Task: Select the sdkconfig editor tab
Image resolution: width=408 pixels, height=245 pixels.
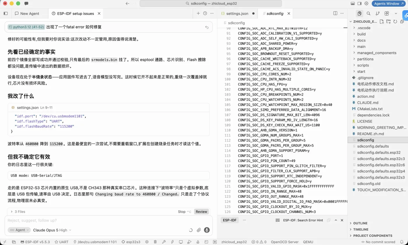Action: pyautogui.click(x=275, y=13)
